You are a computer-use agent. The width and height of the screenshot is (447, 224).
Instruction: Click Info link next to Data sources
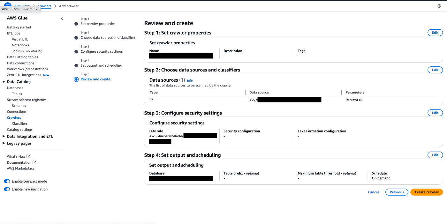(x=190, y=81)
